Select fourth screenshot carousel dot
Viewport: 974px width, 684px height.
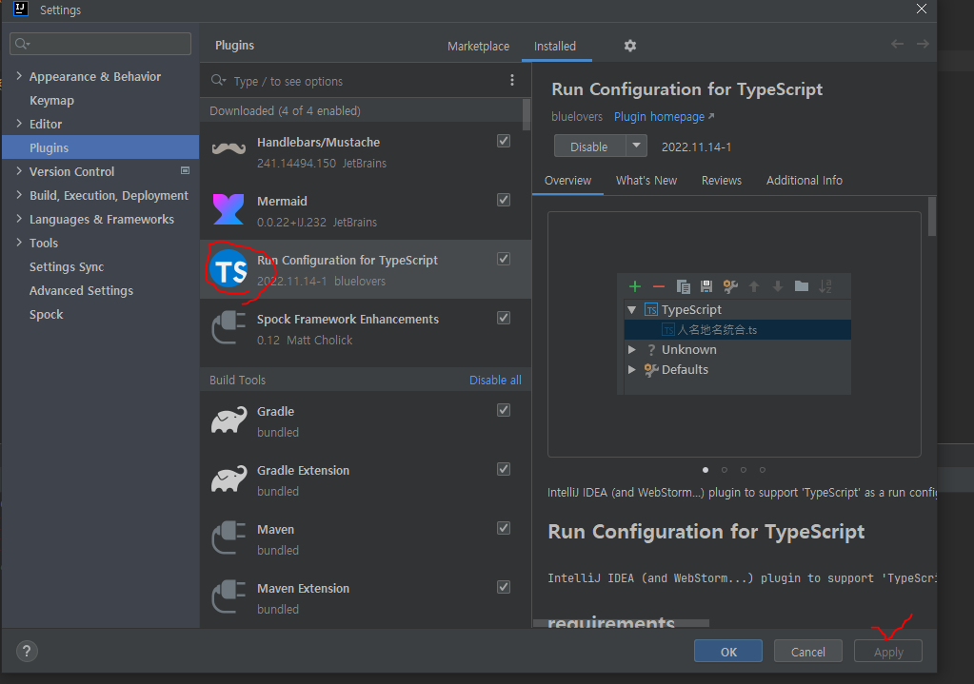(x=763, y=470)
